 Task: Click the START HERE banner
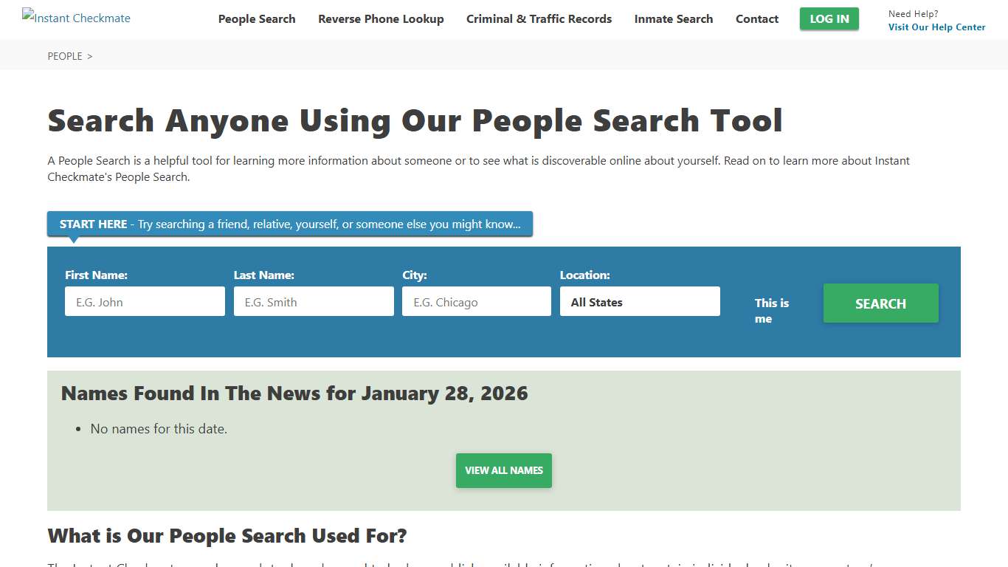[x=289, y=224]
